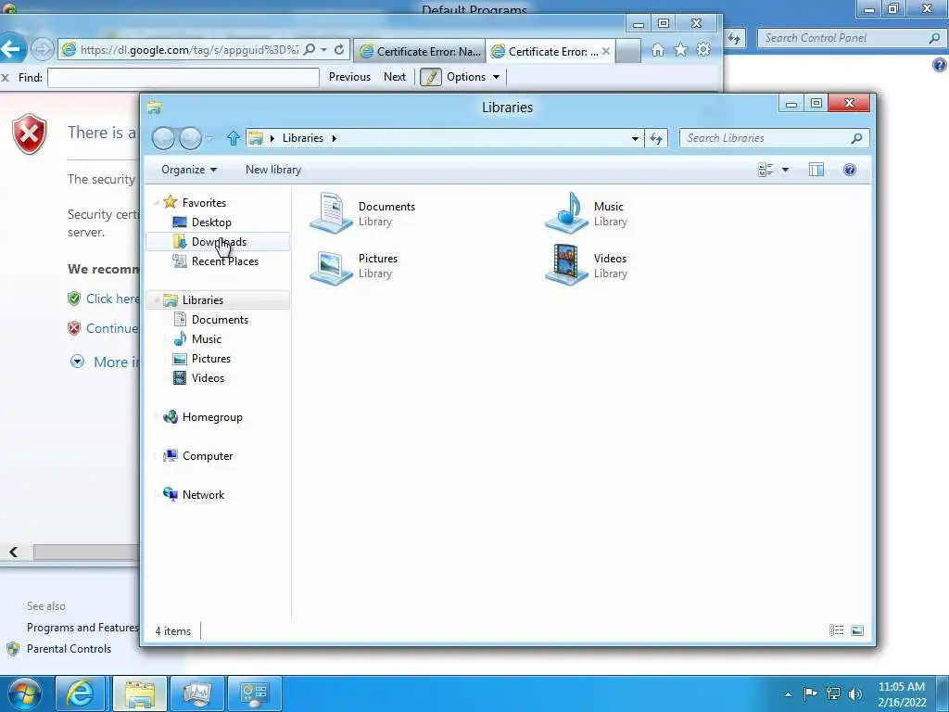This screenshot has height=712, width=949.
Task: Open the Organize dropdown menu
Action: pyautogui.click(x=189, y=171)
